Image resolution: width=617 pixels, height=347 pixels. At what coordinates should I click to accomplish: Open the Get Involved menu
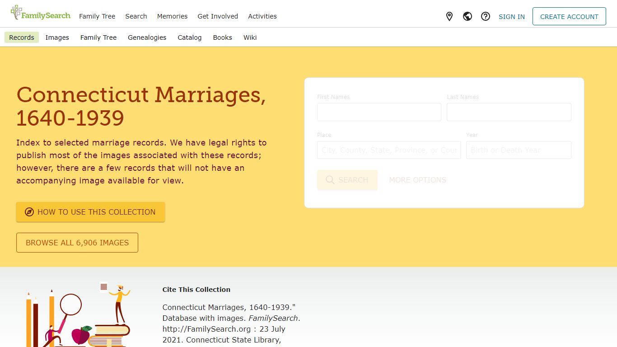(x=218, y=16)
